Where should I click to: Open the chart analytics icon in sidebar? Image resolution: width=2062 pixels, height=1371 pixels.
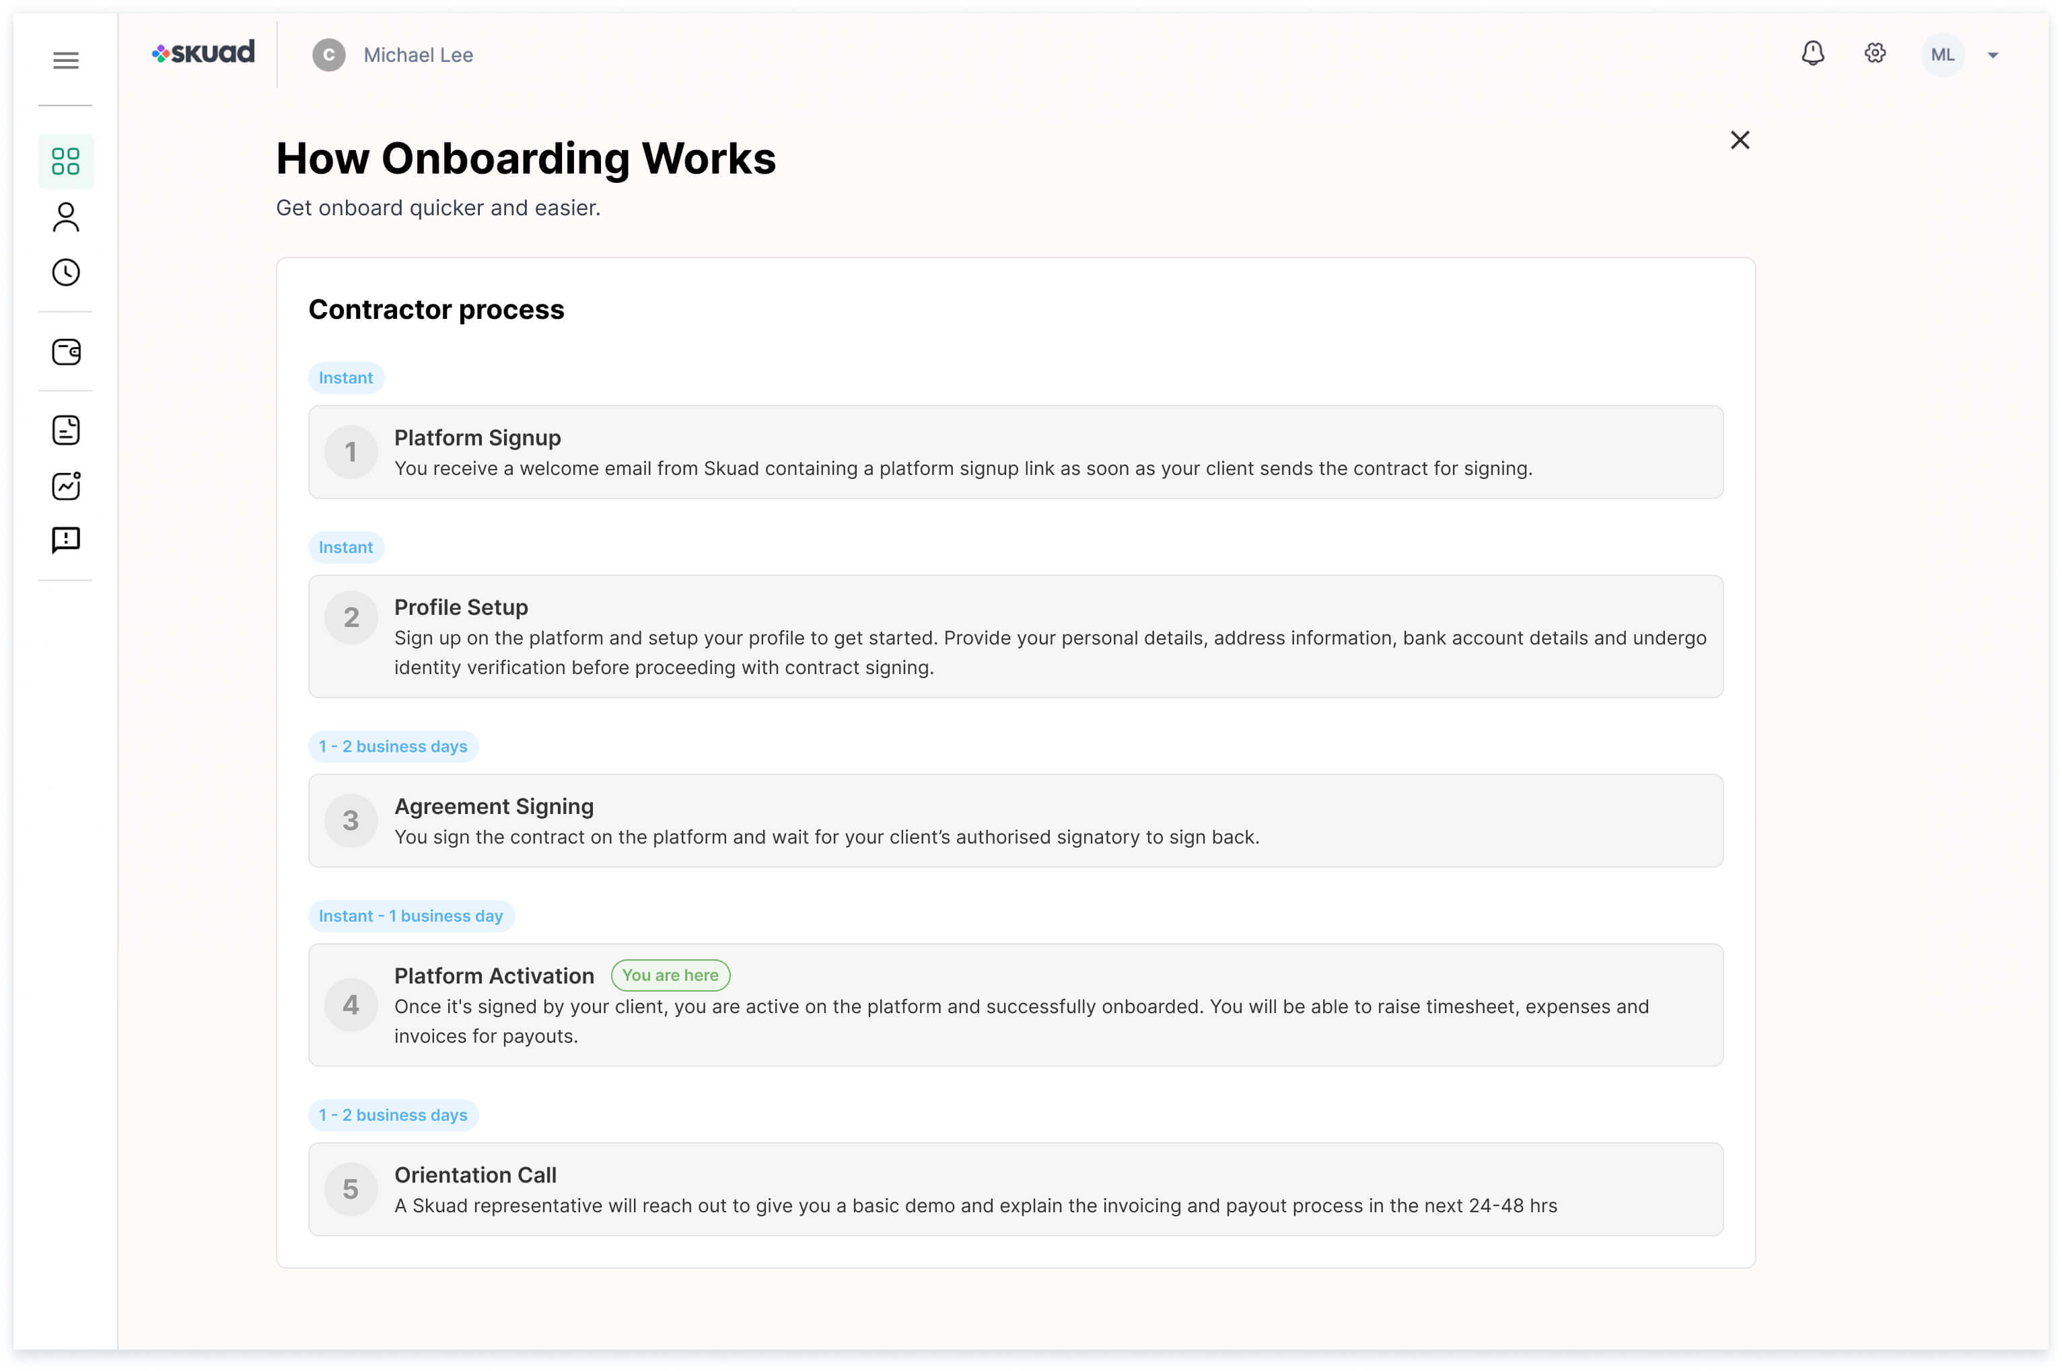(65, 486)
